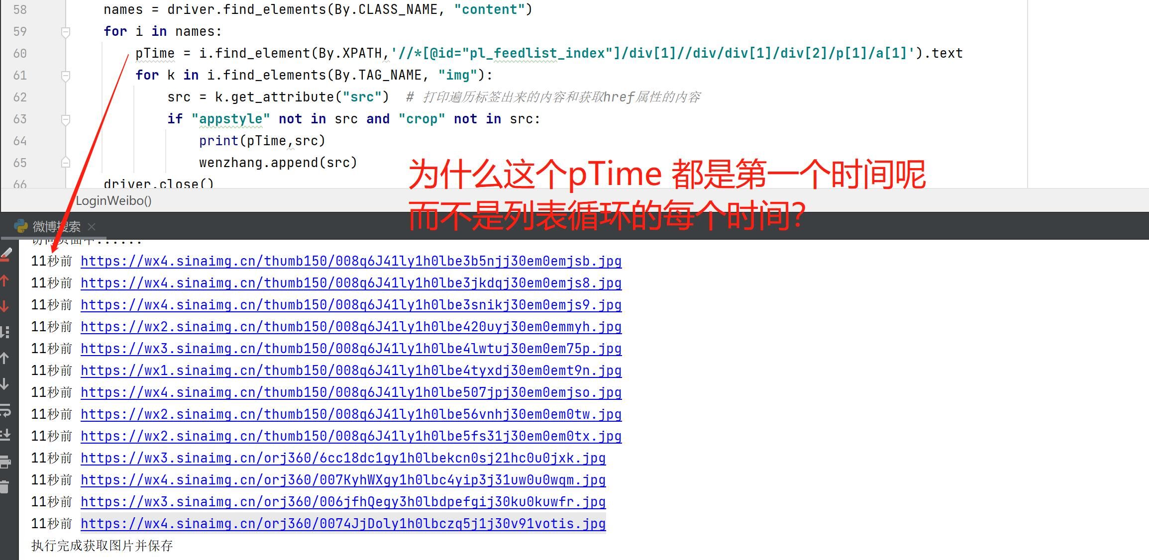Viewport: 1149px width, 560px height.
Task: Click line number 62 in the gutter
Action: [20, 97]
